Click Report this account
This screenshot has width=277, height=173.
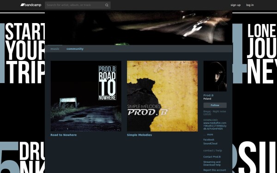(x=215, y=170)
